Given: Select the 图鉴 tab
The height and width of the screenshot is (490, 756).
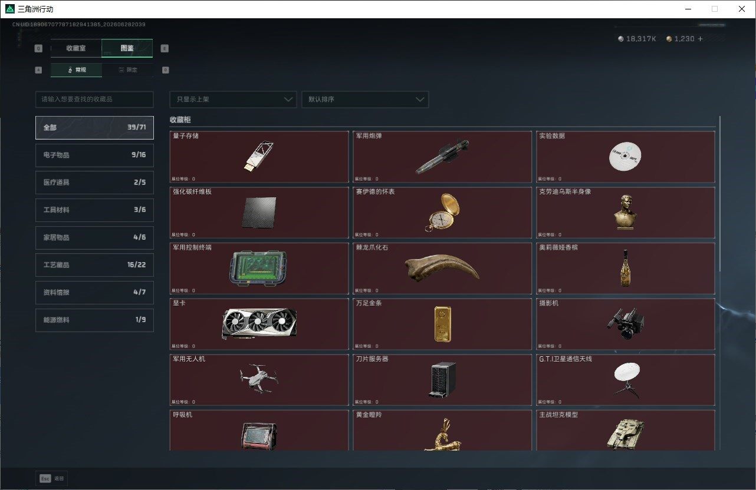Looking at the screenshot, I should [x=127, y=48].
